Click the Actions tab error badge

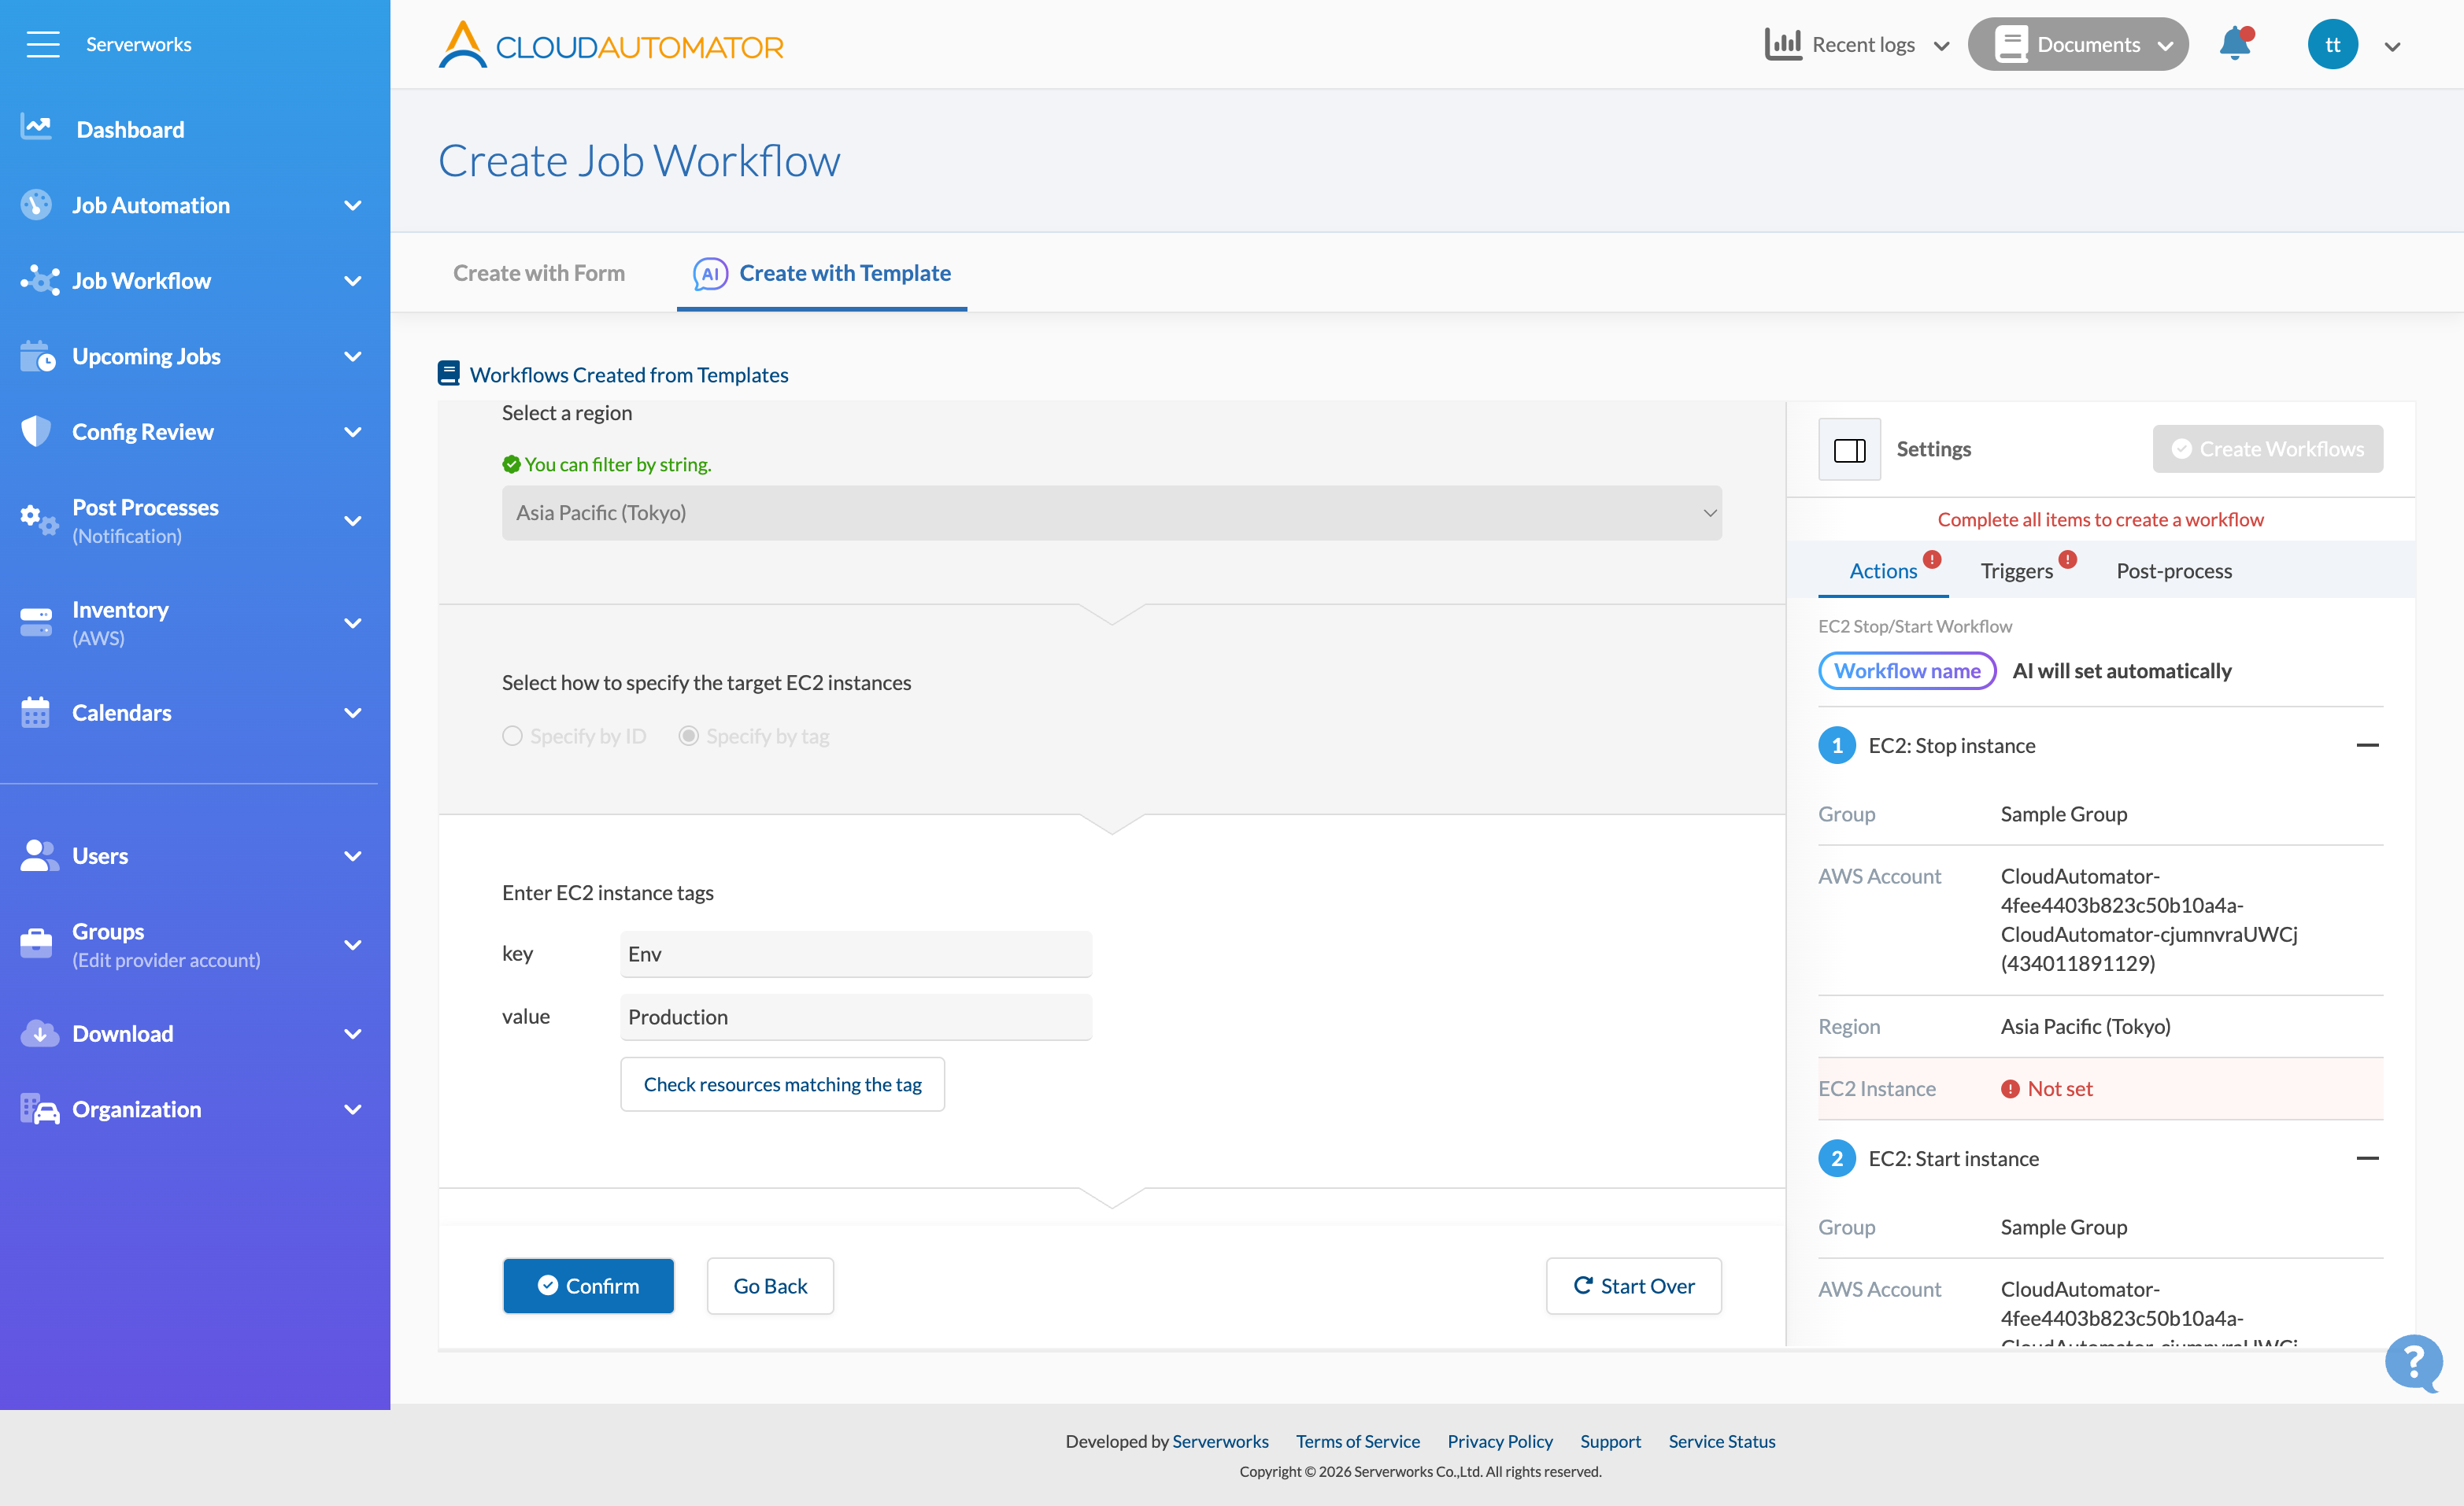pos(1932,559)
